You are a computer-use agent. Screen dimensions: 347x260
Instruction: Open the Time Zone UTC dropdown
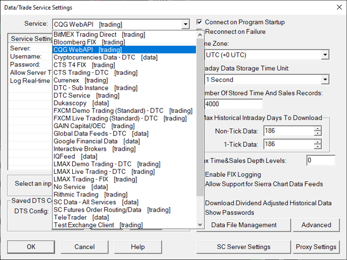click(325, 55)
